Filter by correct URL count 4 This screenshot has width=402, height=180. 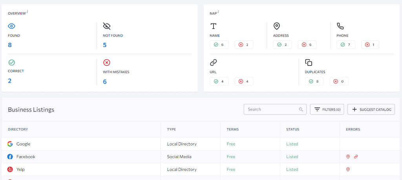coord(219,82)
